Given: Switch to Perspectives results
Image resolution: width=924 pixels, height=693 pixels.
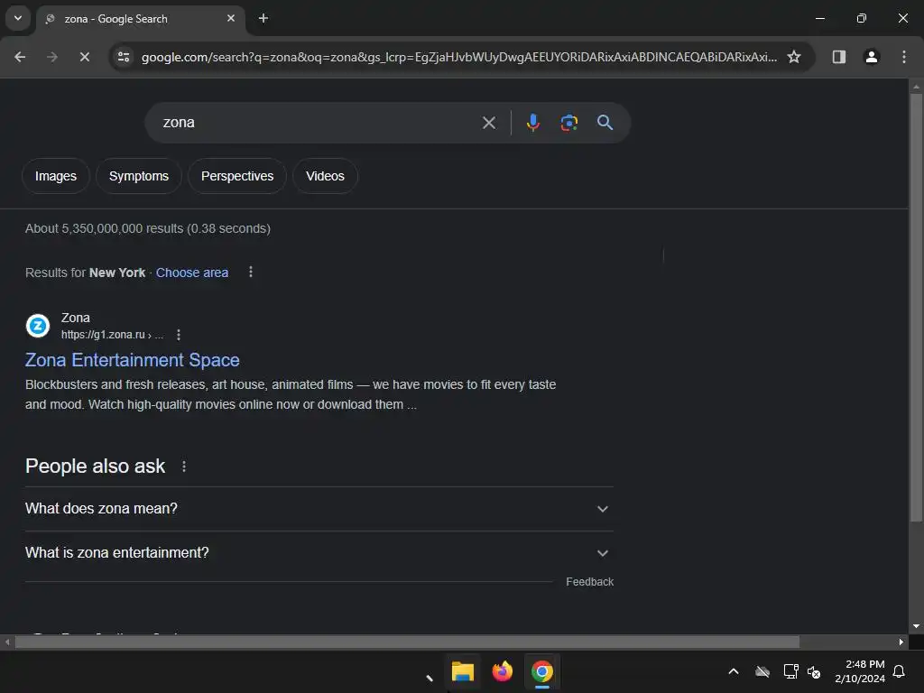Looking at the screenshot, I should click(x=237, y=176).
